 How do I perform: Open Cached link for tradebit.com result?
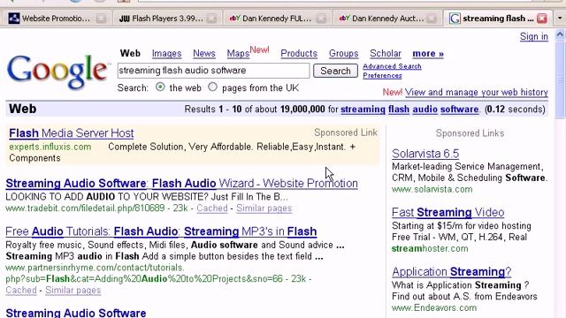coord(212,208)
